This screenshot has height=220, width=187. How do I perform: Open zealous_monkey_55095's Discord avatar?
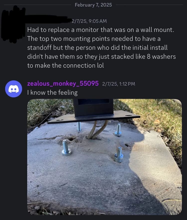[14, 89]
